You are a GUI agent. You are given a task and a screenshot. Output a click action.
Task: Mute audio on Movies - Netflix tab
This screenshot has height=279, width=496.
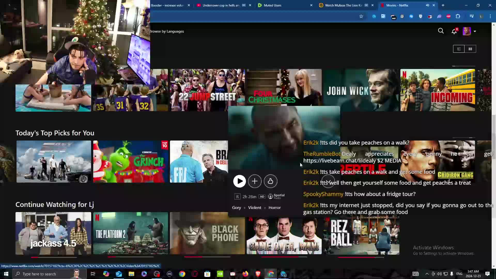[428, 5]
